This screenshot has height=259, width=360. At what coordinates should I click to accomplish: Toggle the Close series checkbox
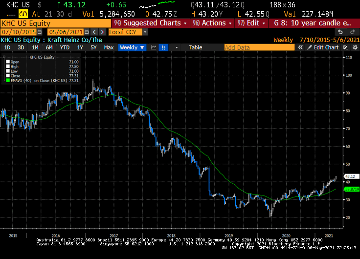tap(8, 76)
